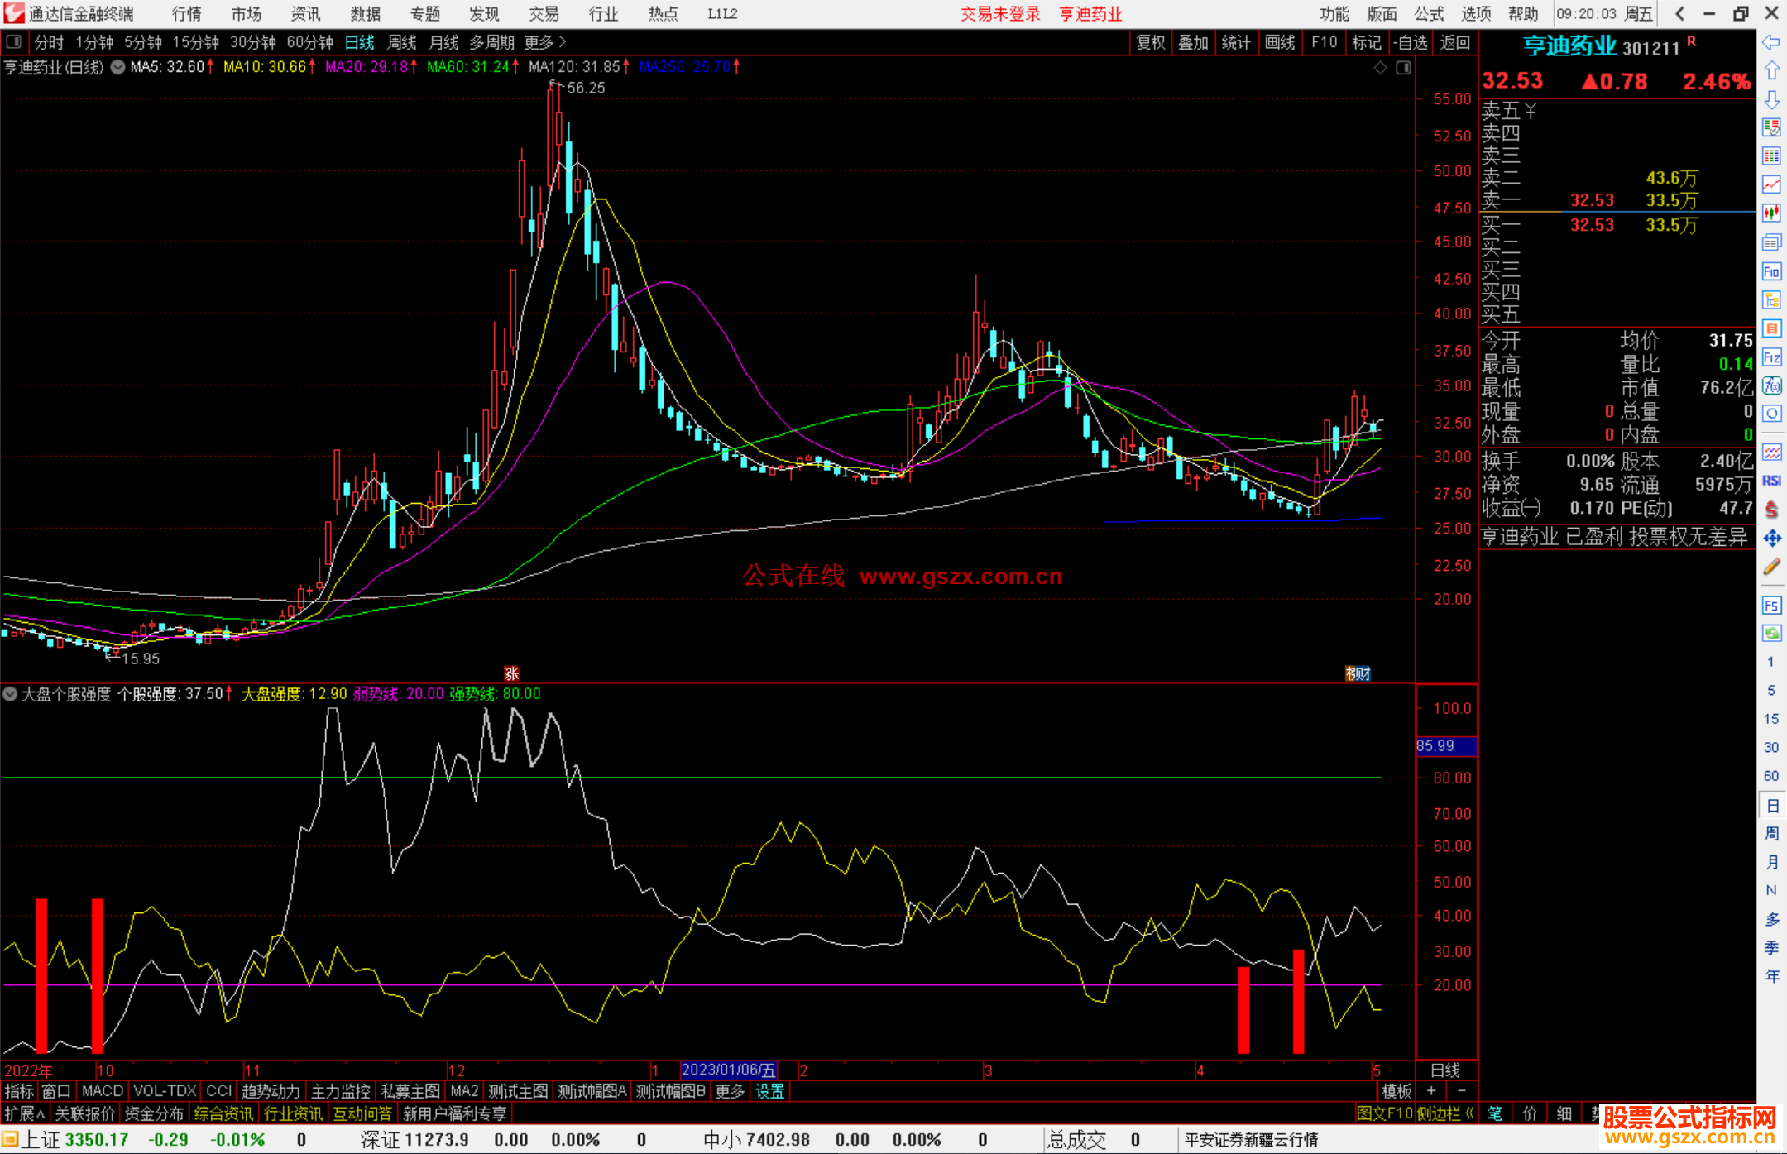Open the RSI indicator sidebar icon

(1771, 481)
